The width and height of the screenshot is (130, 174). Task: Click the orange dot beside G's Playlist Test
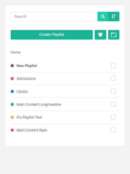[12, 117]
